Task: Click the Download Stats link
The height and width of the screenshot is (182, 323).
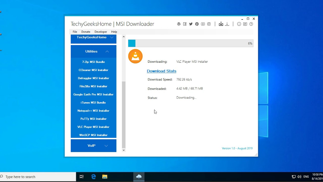Action: pyautogui.click(x=161, y=71)
